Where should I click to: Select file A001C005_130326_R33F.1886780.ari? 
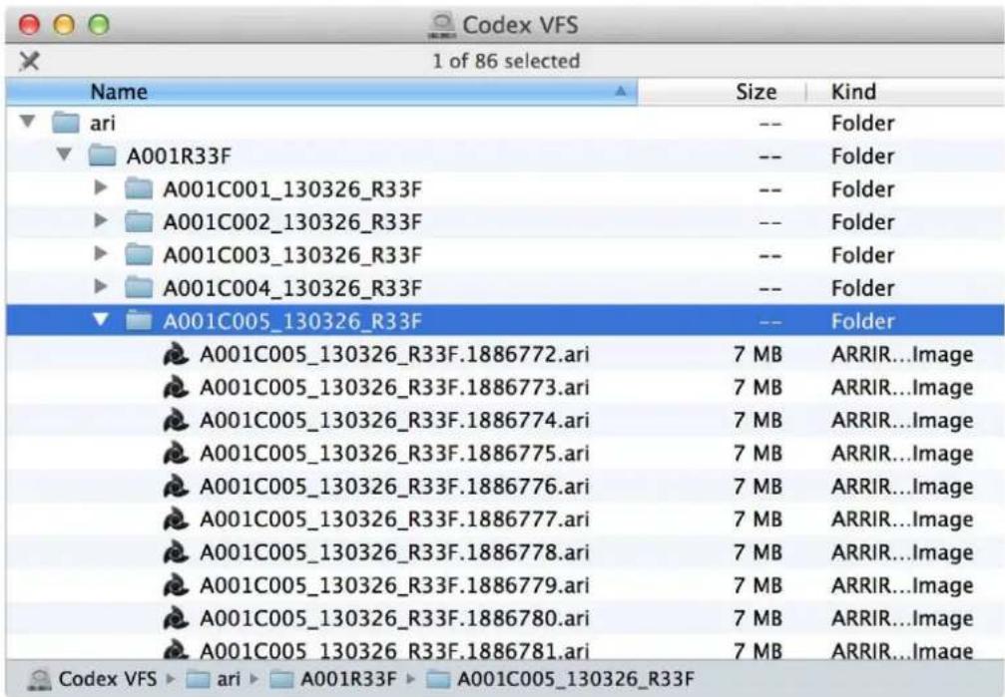[394, 619]
